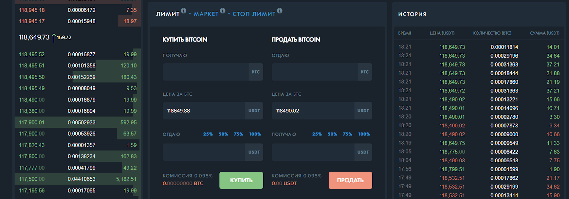This screenshot has height=199, width=569.
Task: Click the buy price field showing 118649.88
Action: click(x=204, y=111)
